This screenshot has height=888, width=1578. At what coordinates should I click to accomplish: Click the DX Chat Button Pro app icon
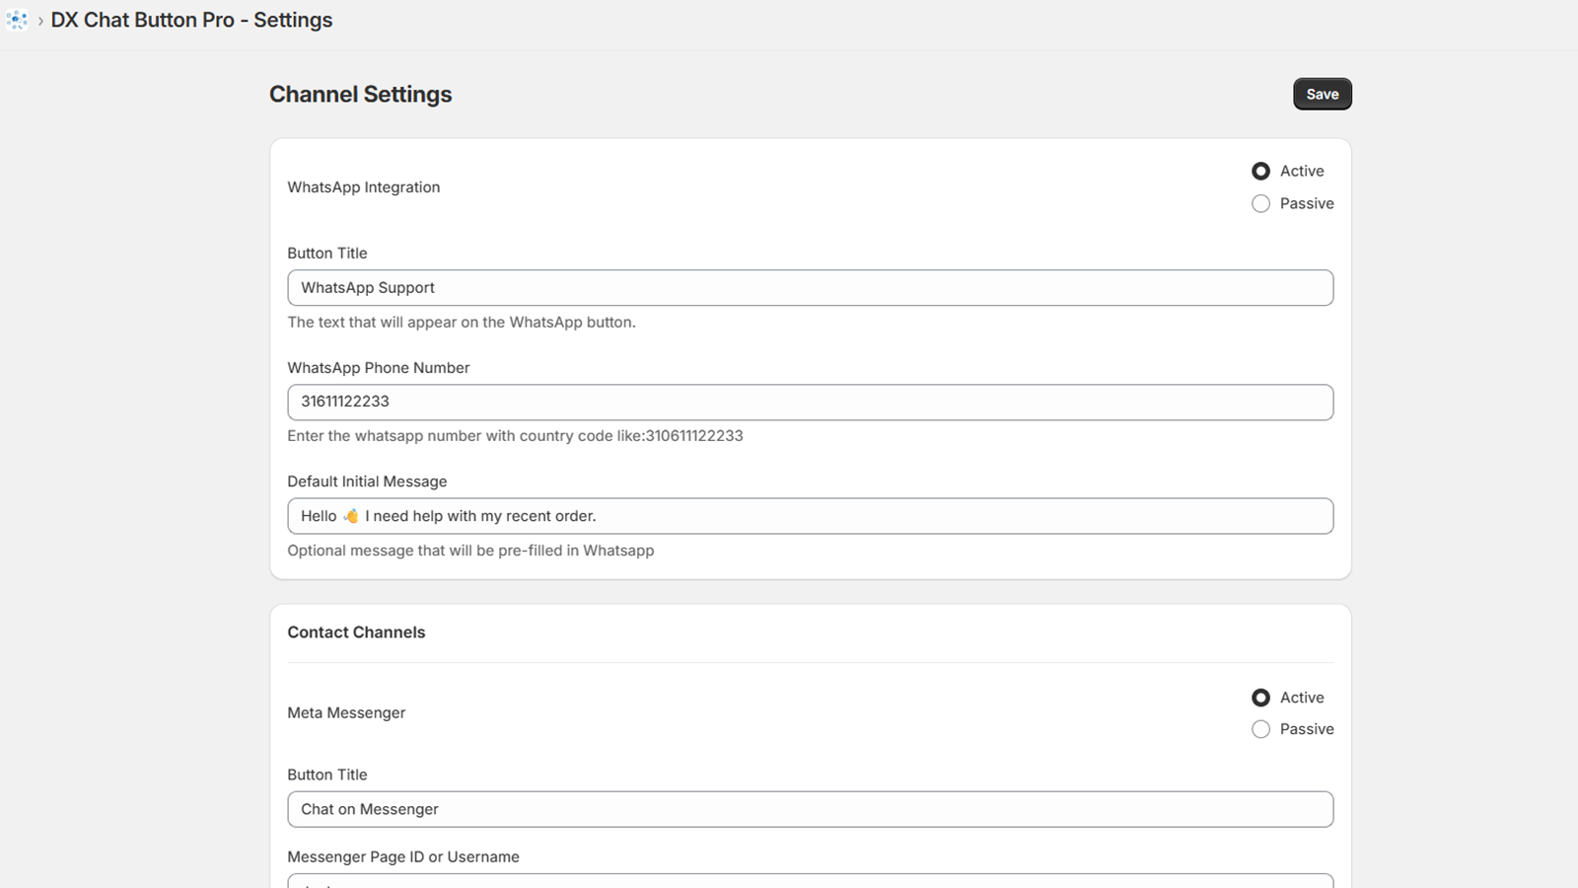[x=16, y=20]
